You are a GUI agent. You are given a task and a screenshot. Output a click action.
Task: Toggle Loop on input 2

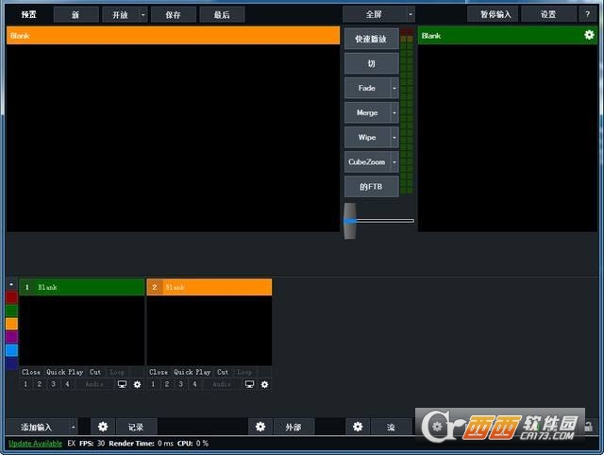coord(244,372)
